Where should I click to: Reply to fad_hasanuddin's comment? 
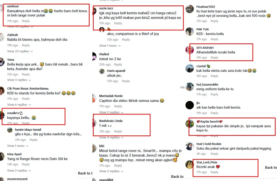point(214,94)
